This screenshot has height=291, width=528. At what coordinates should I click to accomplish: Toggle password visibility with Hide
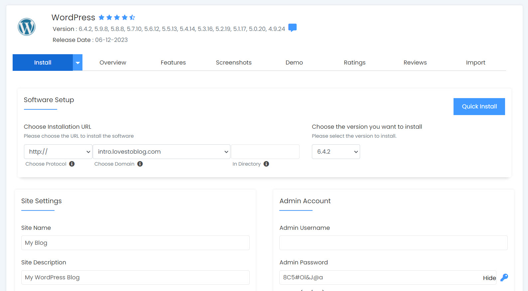(x=489, y=278)
